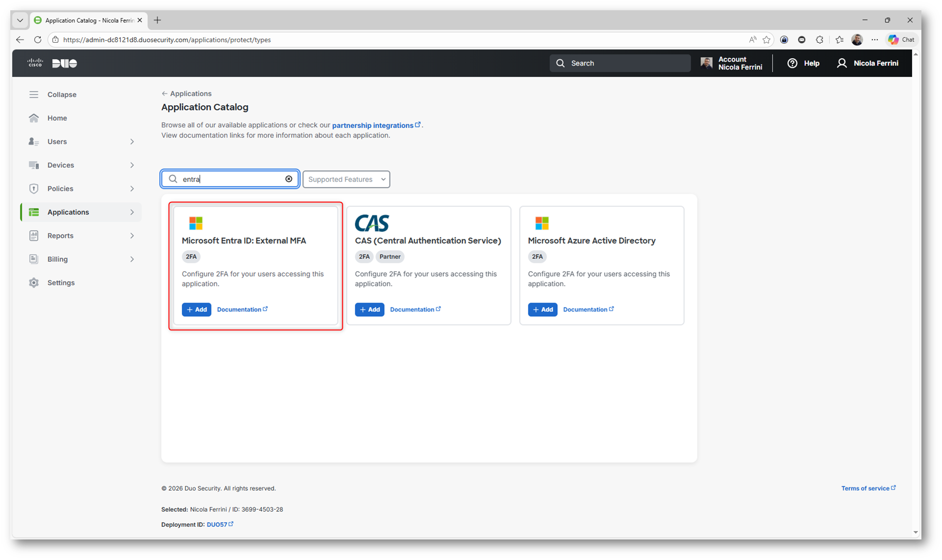The image size is (942, 560).
Task: Click the Duo logo in header
Action: [x=64, y=63]
